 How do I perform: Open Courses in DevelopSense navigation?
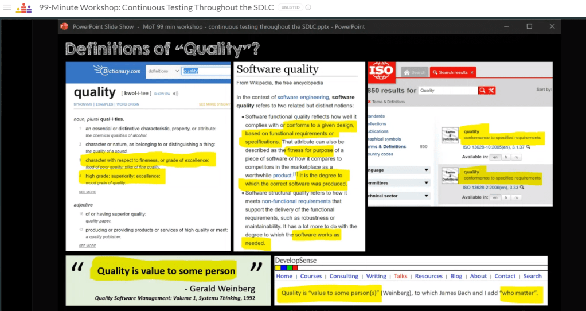point(311,276)
